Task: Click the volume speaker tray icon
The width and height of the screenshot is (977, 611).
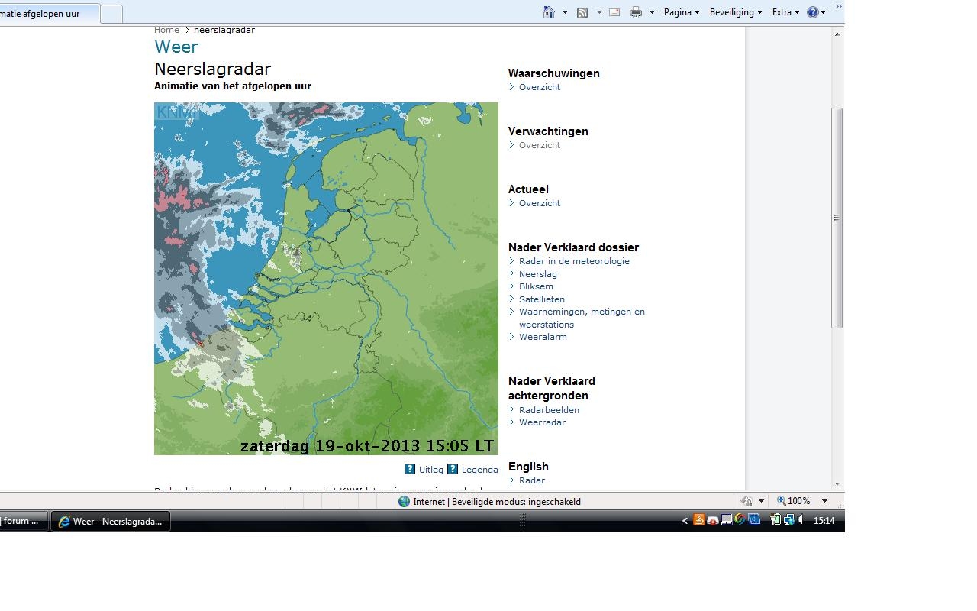Action: point(801,520)
